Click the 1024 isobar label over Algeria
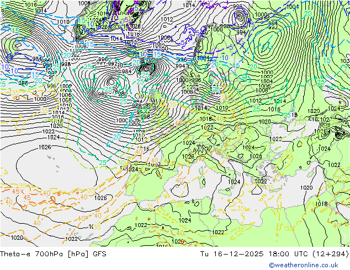This screenshot has height=270, width=350. click(184, 220)
